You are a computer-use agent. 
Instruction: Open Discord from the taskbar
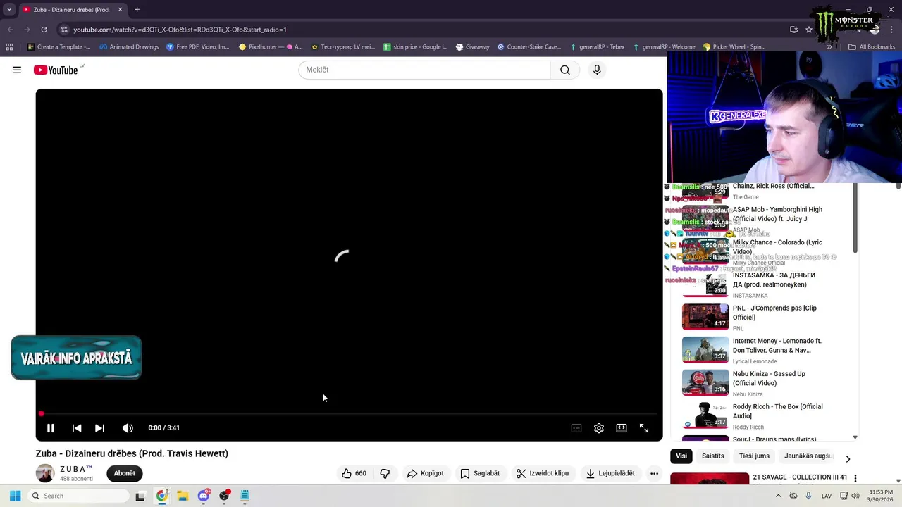pyautogui.click(x=204, y=496)
